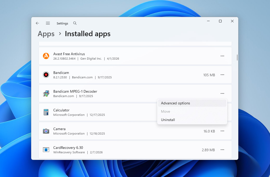The height and width of the screenshot is (177, 270).
Task: Maximize the Settings window
Action: (x=220, y=21)
